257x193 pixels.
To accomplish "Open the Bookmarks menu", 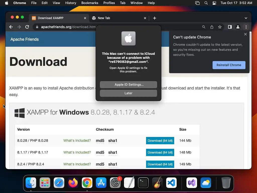I will pyautogui.click(x=90, y=3).
